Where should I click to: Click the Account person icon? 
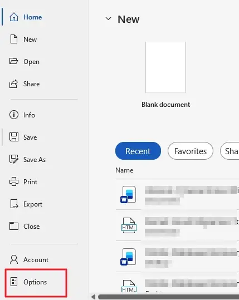click(x=14, y=259)
